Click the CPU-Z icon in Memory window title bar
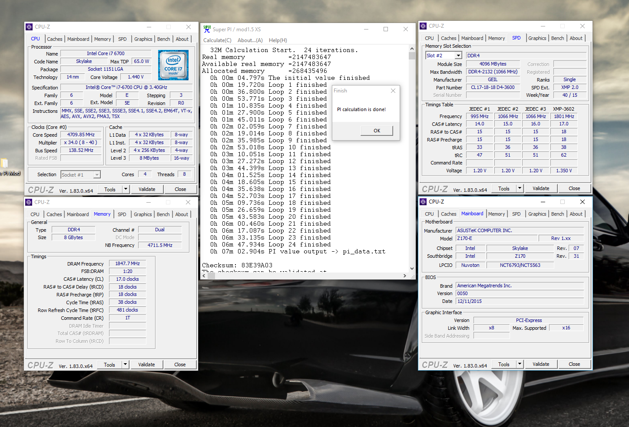Screen dimensions: 629x427 [29, 202]
